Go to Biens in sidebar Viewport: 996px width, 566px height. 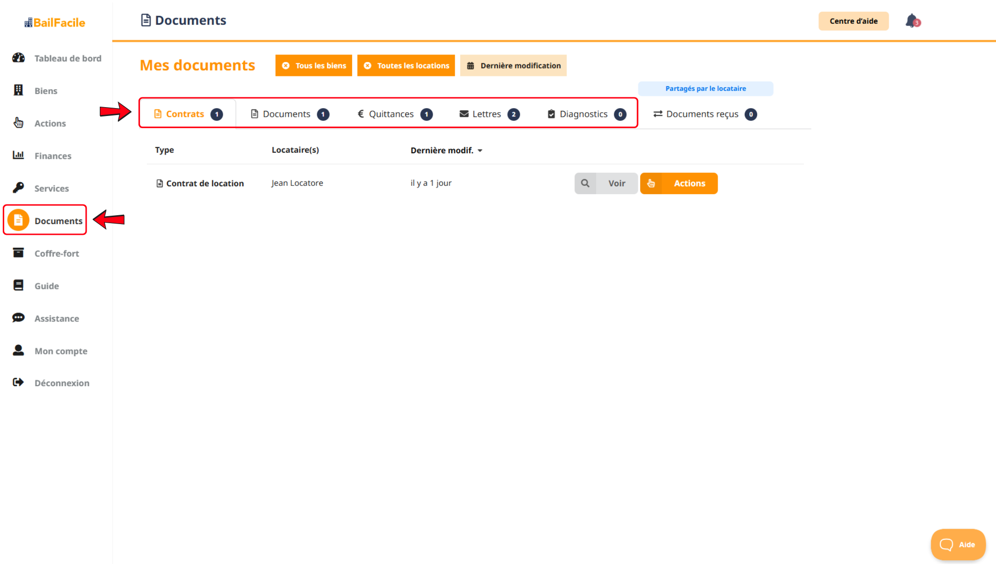[46, 91]
